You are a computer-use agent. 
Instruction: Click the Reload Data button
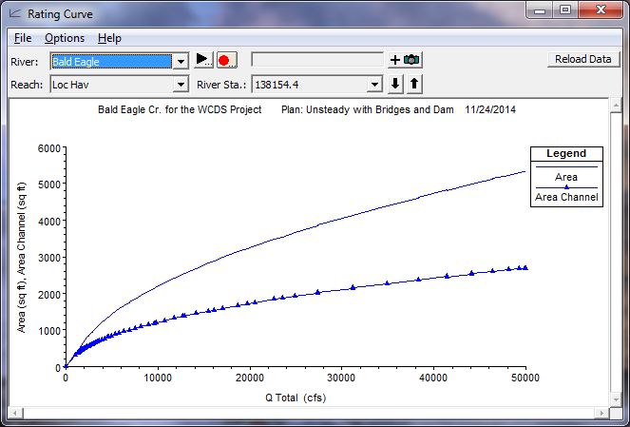[582, 59]
